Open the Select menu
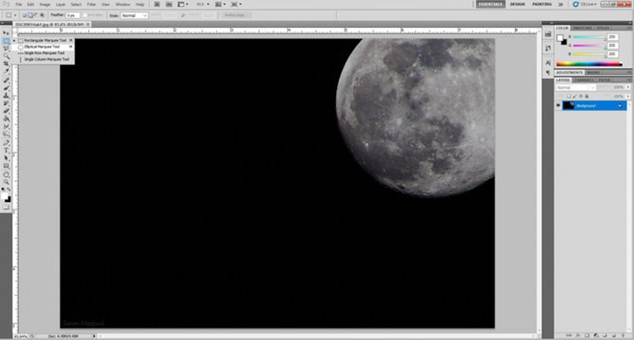Image resolution: width=634 pixels, height=340 pixels. tap(76, 5)
